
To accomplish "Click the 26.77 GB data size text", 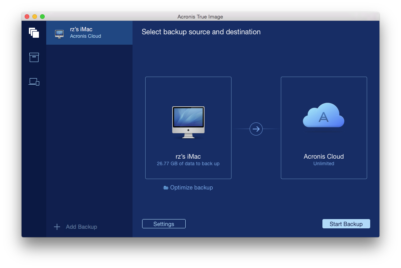I will tap(188, 164).
